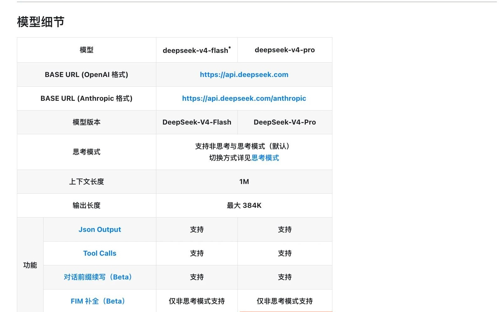500x312 pixels.
Task: Open the Tool Calls link
Action: coord(100,253)
